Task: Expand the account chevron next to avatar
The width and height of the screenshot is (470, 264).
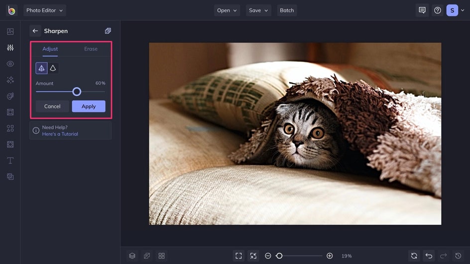Action: click(463, 10)
